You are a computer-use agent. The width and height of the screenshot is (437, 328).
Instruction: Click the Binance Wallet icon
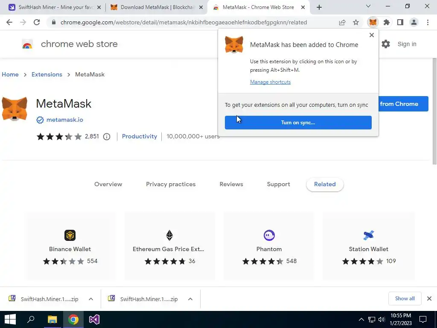(x=70, y=235)
